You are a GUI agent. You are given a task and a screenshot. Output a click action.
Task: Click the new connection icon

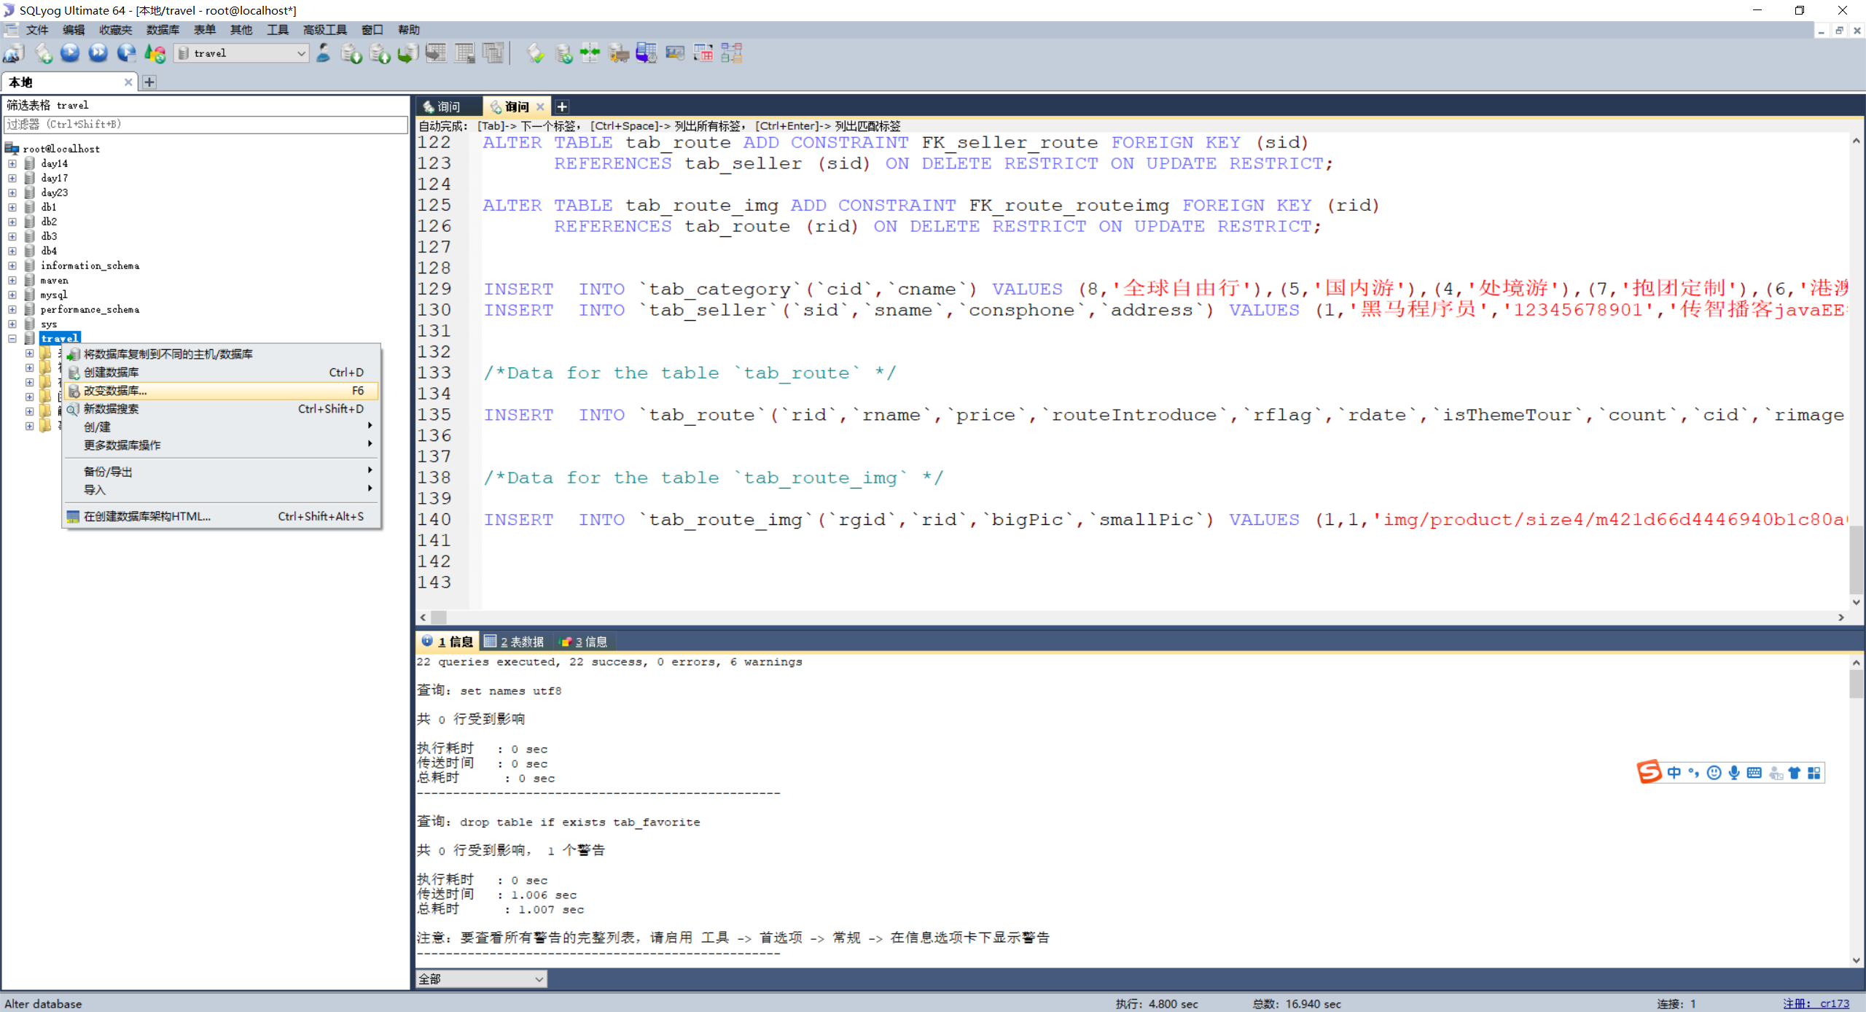coord(14,53)
